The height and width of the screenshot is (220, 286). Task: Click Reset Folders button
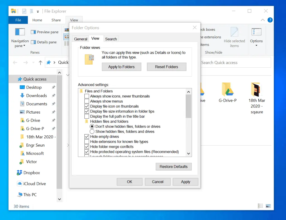coord(166,67)
